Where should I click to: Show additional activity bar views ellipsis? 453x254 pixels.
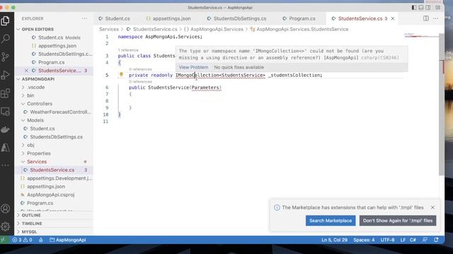coord(5,165)
